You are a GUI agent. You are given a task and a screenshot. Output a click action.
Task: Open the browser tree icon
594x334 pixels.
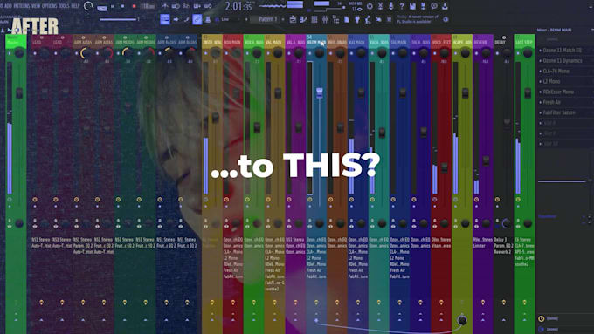(335, 19)
